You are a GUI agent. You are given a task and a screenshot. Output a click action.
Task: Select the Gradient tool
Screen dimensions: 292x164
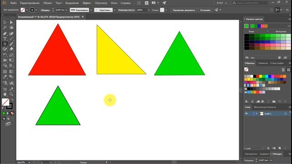pos(11,72)
